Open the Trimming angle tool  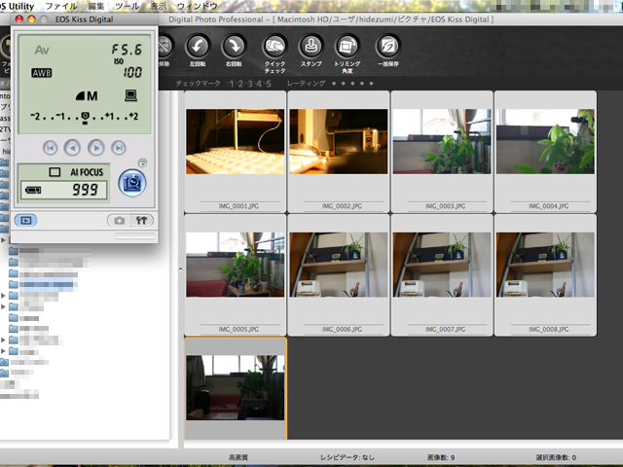(x=347, y=47)
